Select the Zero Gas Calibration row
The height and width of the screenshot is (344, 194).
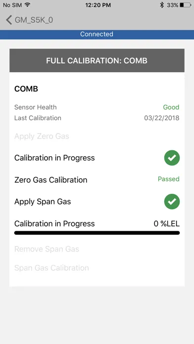pos(97,180)
